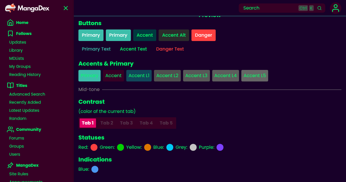Click the Ctrl key hint in search
The height and width of the screenshot is (182, 346).
[x=303, y=8]
